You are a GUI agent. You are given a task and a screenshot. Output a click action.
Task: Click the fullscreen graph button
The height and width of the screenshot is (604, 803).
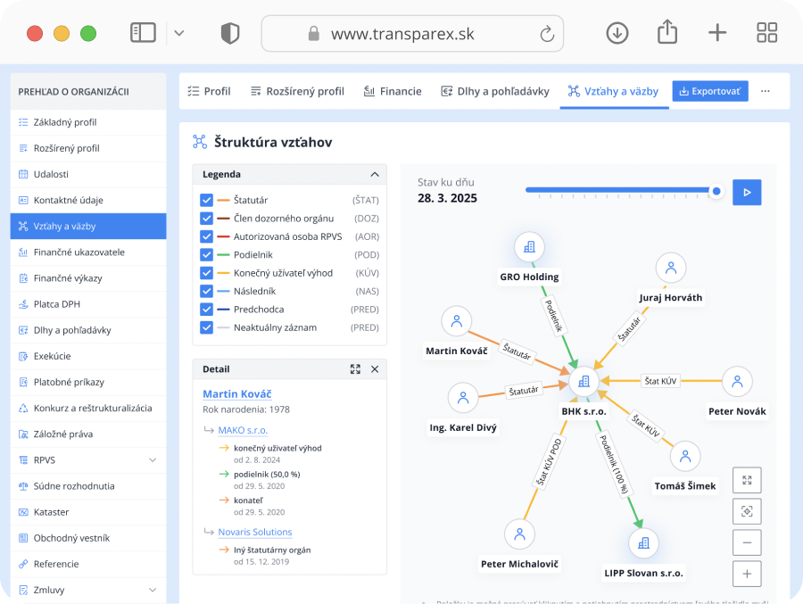pos(747,480)
